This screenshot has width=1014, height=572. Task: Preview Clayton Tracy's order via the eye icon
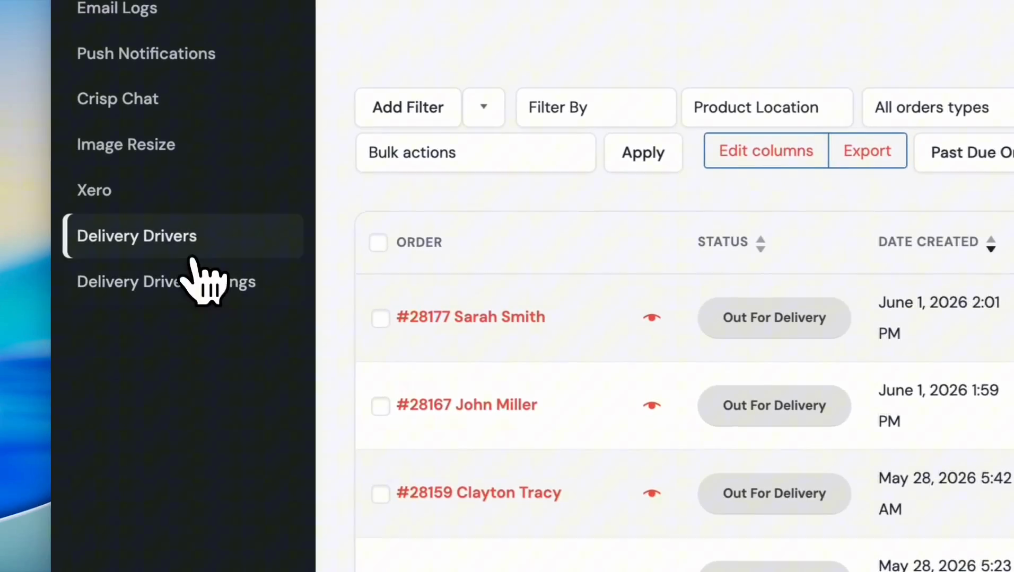[652, 493]
